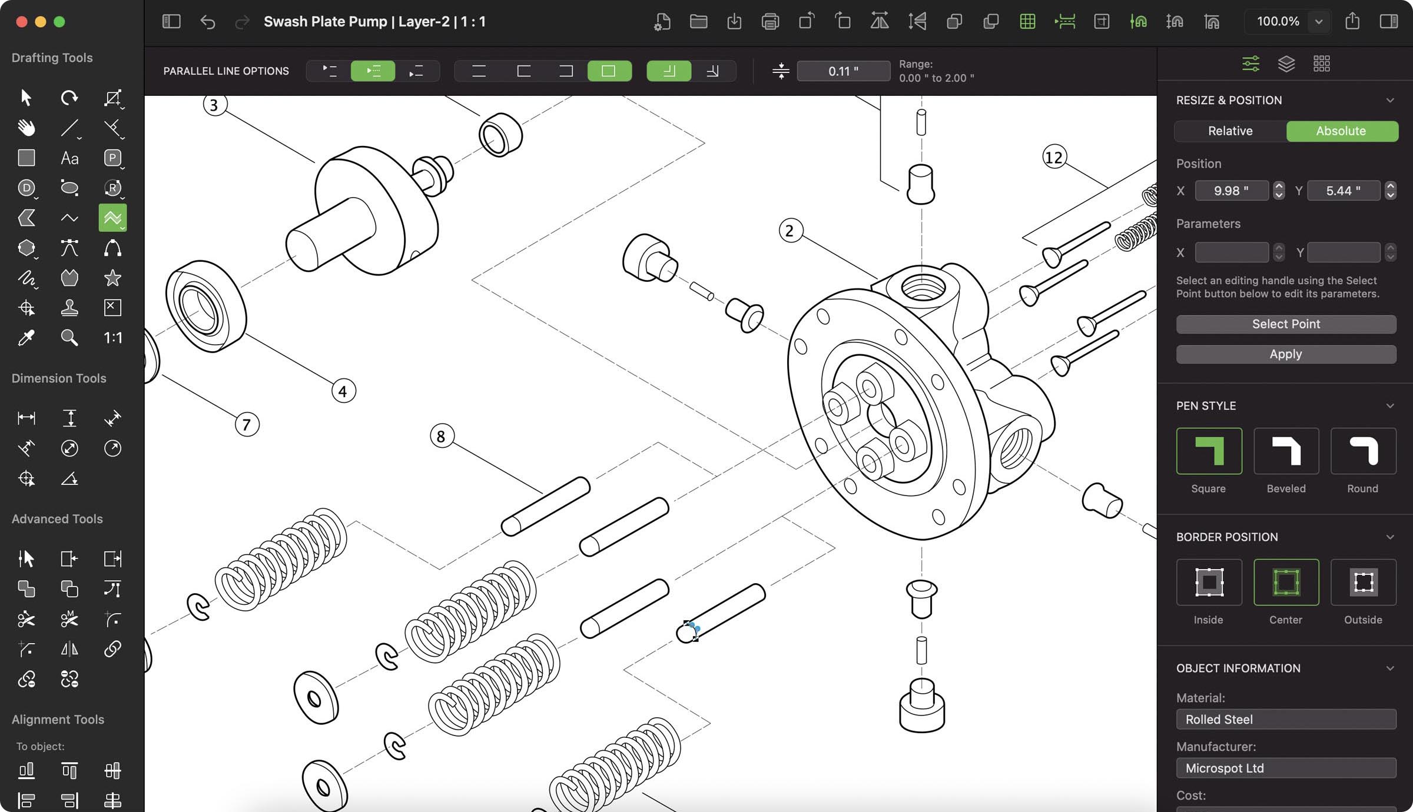Click the Select Point button
Screen dimensions: 1413x812
(1286, 324)
